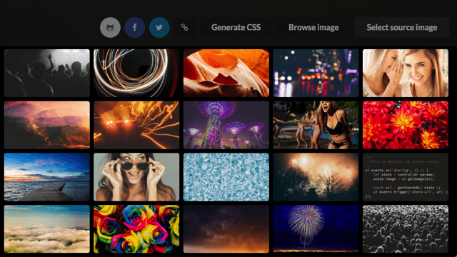
Task: Select the woman with sunglasses thumbnail
Action: tap(136, 177)
